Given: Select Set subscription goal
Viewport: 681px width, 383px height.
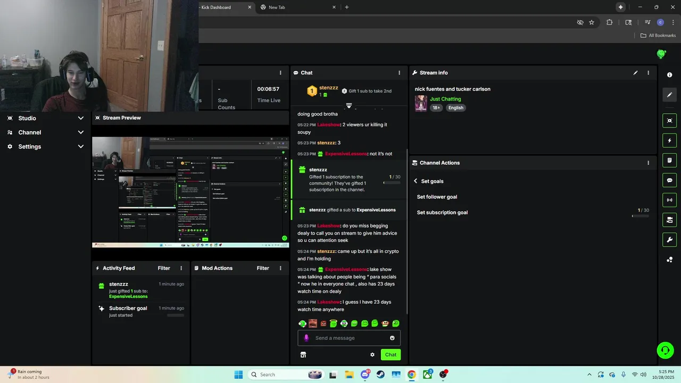Looking at the screenshot, I should pyautogui.click(x=442, y=212).
